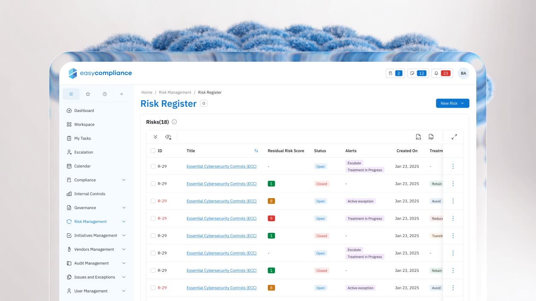Click the Status column header
This screenshot has width=536, height=301.
pyautogui.click(x=320, y=151)
